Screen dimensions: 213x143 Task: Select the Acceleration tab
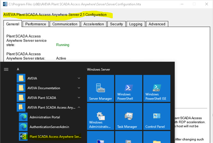coord(94,24)
